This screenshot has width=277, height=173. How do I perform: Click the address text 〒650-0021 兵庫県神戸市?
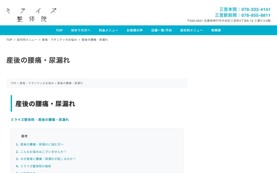click(229, 21)
